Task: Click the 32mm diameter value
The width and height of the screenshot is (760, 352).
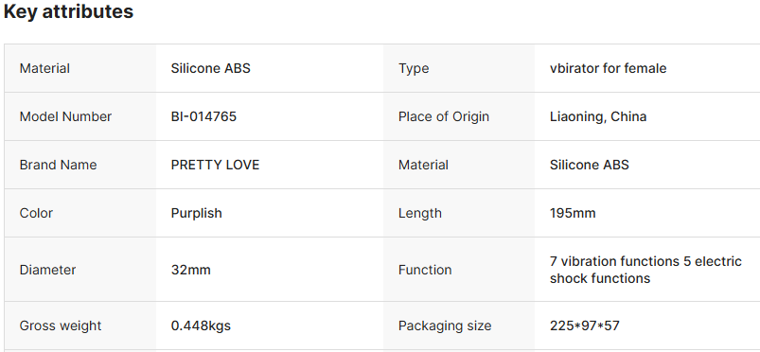Action: click(191, 270)
